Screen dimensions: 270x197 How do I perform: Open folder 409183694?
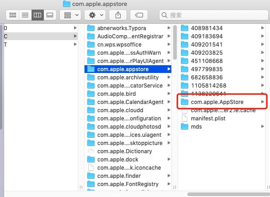[x=222, y=36]
